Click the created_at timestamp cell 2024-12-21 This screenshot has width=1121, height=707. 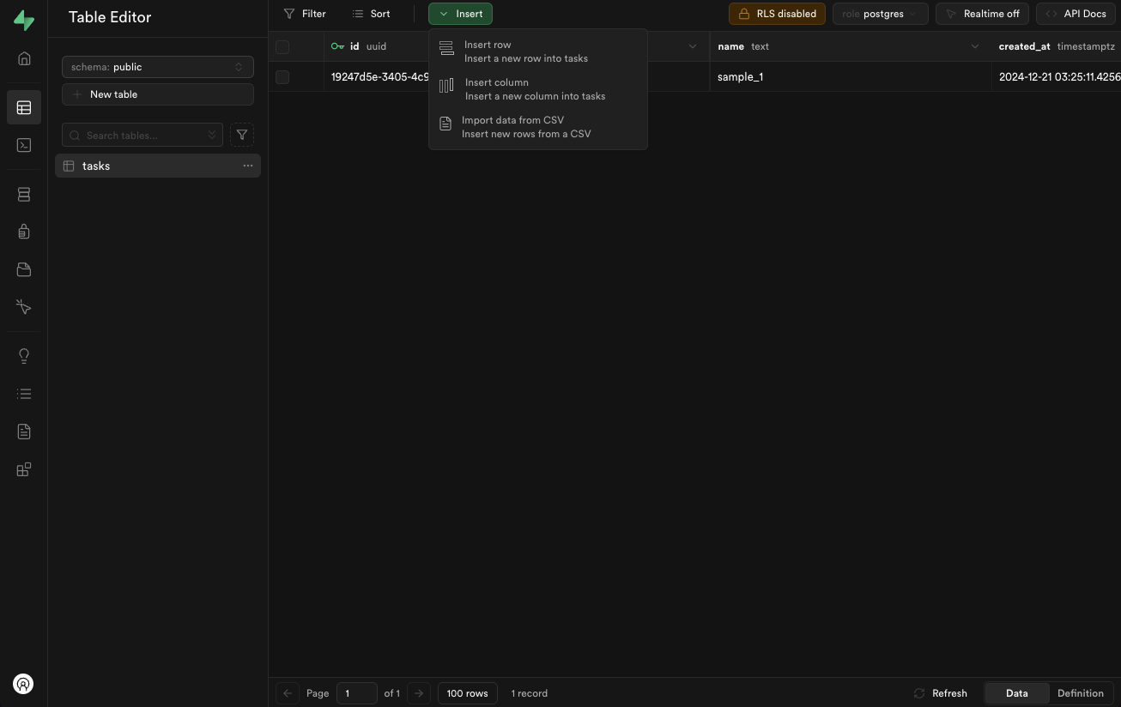pyautogui.click(x=1057, y=77)
